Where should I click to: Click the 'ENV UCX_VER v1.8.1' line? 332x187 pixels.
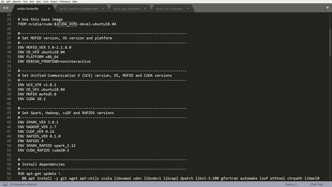tap(37, 85)
